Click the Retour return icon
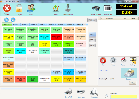This screenshot has width=139, height=99. (113, 61)
